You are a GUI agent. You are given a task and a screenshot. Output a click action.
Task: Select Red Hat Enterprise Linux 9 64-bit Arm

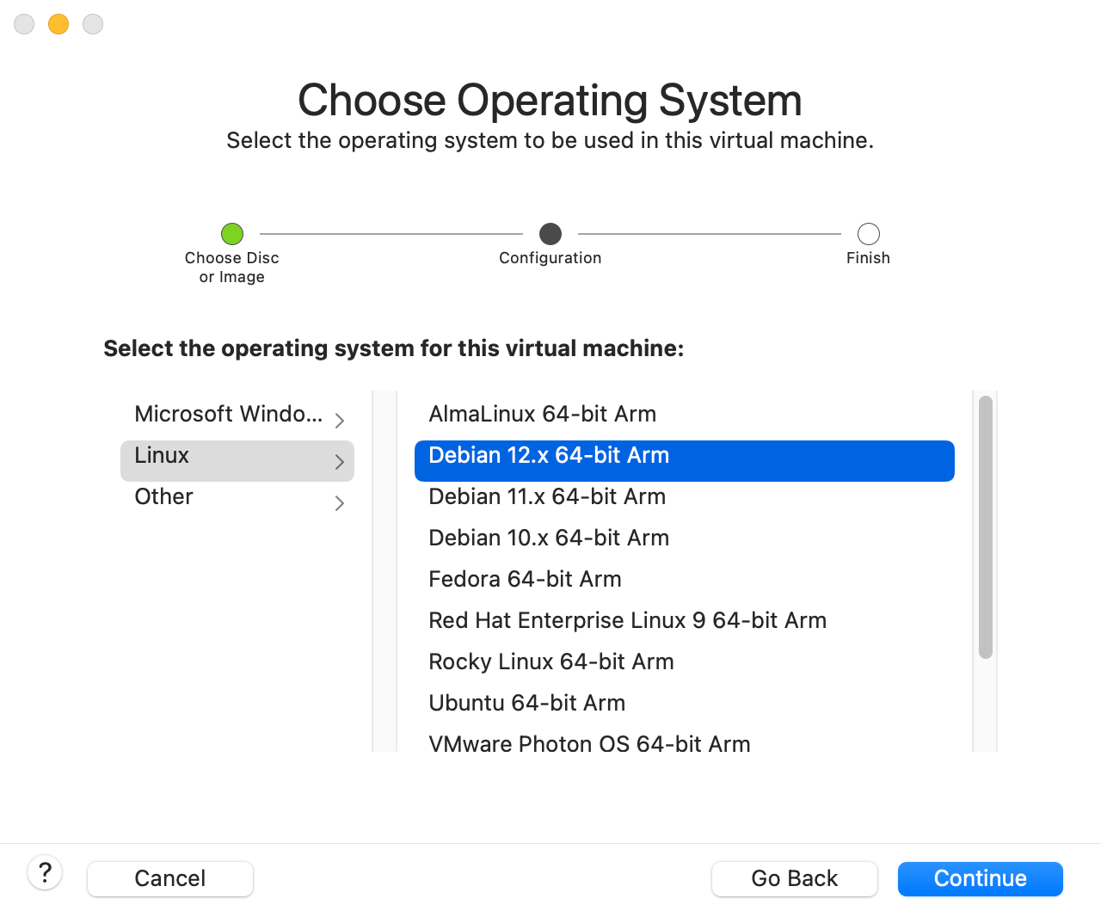pos(627,620)
